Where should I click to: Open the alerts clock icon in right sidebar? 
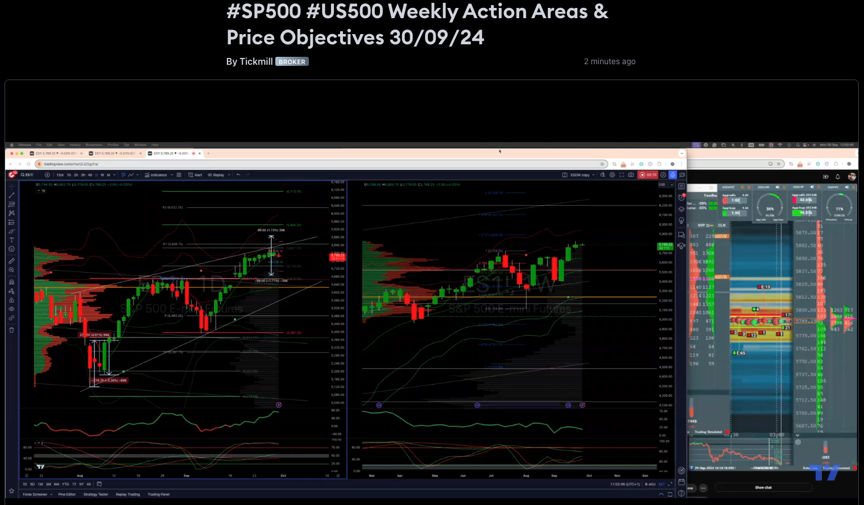coord(681,198)
